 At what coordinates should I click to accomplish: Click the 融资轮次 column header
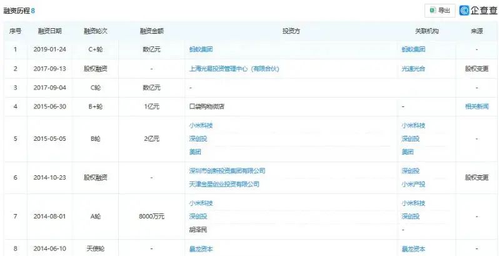[96, 31]
